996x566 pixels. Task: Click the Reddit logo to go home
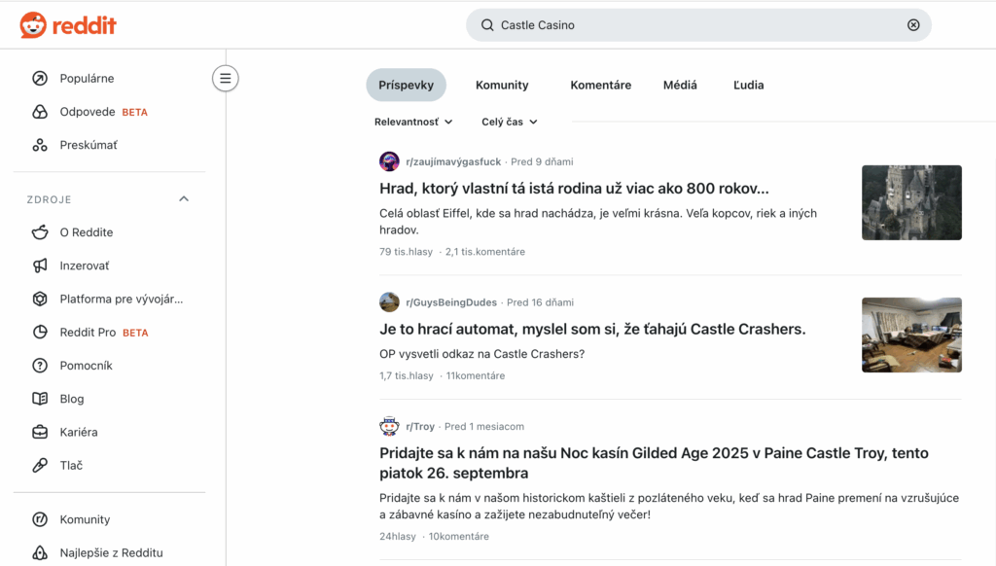tap(68, 25)
